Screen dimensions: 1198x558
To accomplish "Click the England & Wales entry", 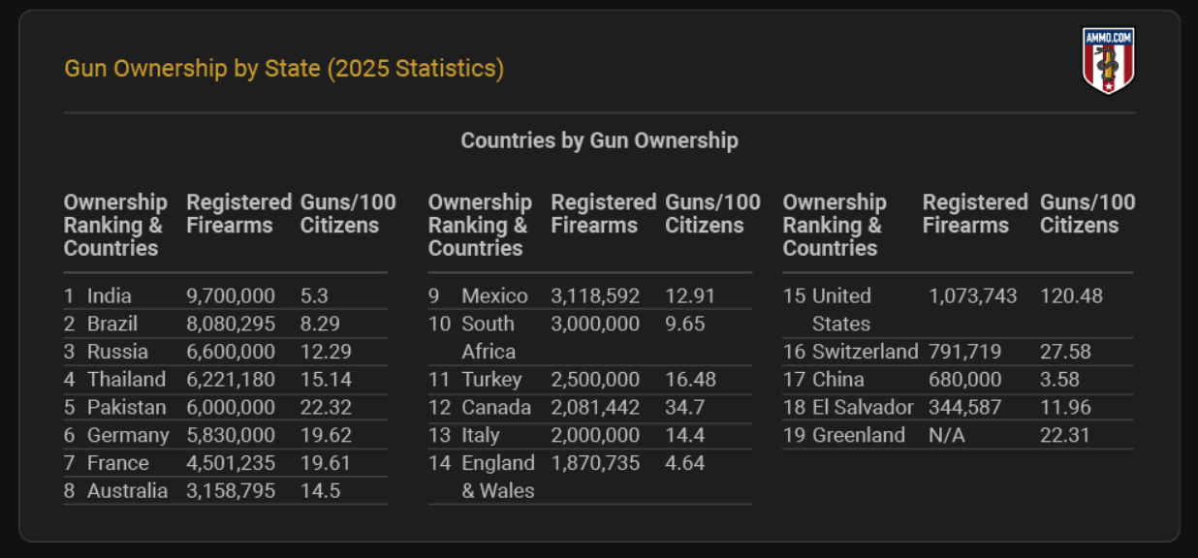I will coord(497,477).
